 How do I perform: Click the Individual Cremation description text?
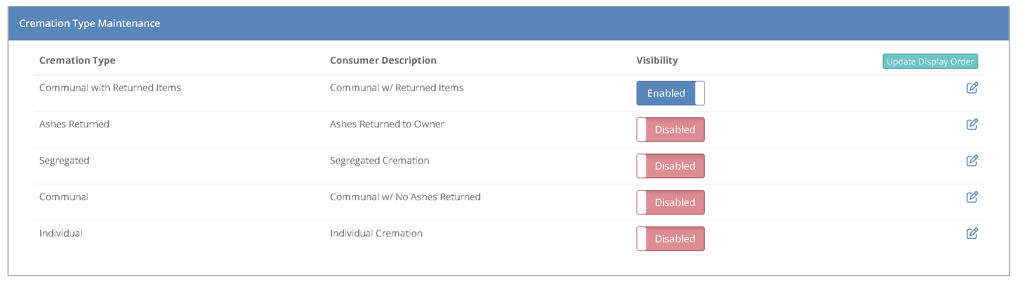coord(376,233)
